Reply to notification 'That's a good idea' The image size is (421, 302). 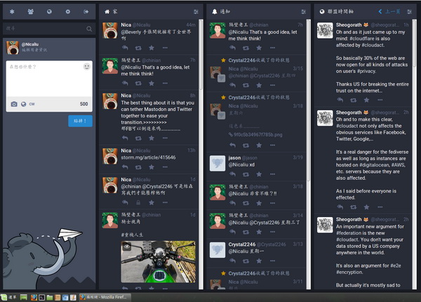point(232,48)
